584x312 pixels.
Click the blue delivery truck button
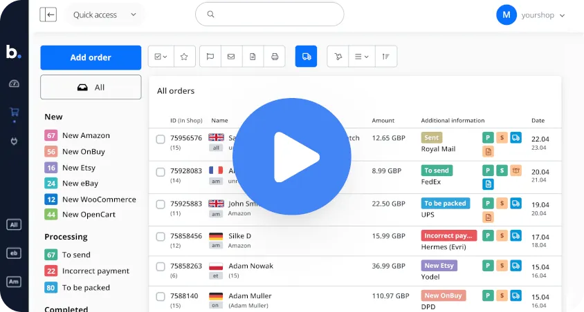pyautogui.click(x=306, y=57)
